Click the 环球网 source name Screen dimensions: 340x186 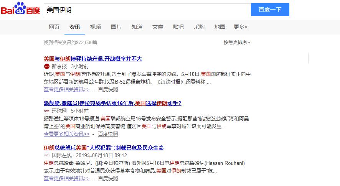(x=59, y=111)
